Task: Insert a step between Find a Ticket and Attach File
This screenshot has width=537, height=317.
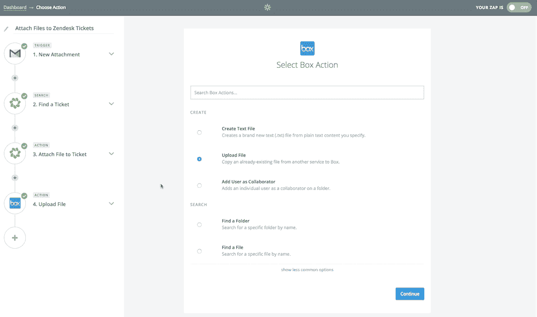Action: point(15,128)
